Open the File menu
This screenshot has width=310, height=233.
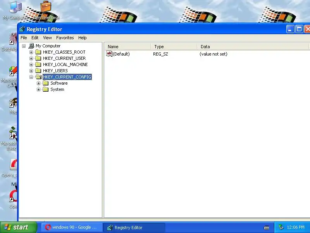[x=24, y=38]
